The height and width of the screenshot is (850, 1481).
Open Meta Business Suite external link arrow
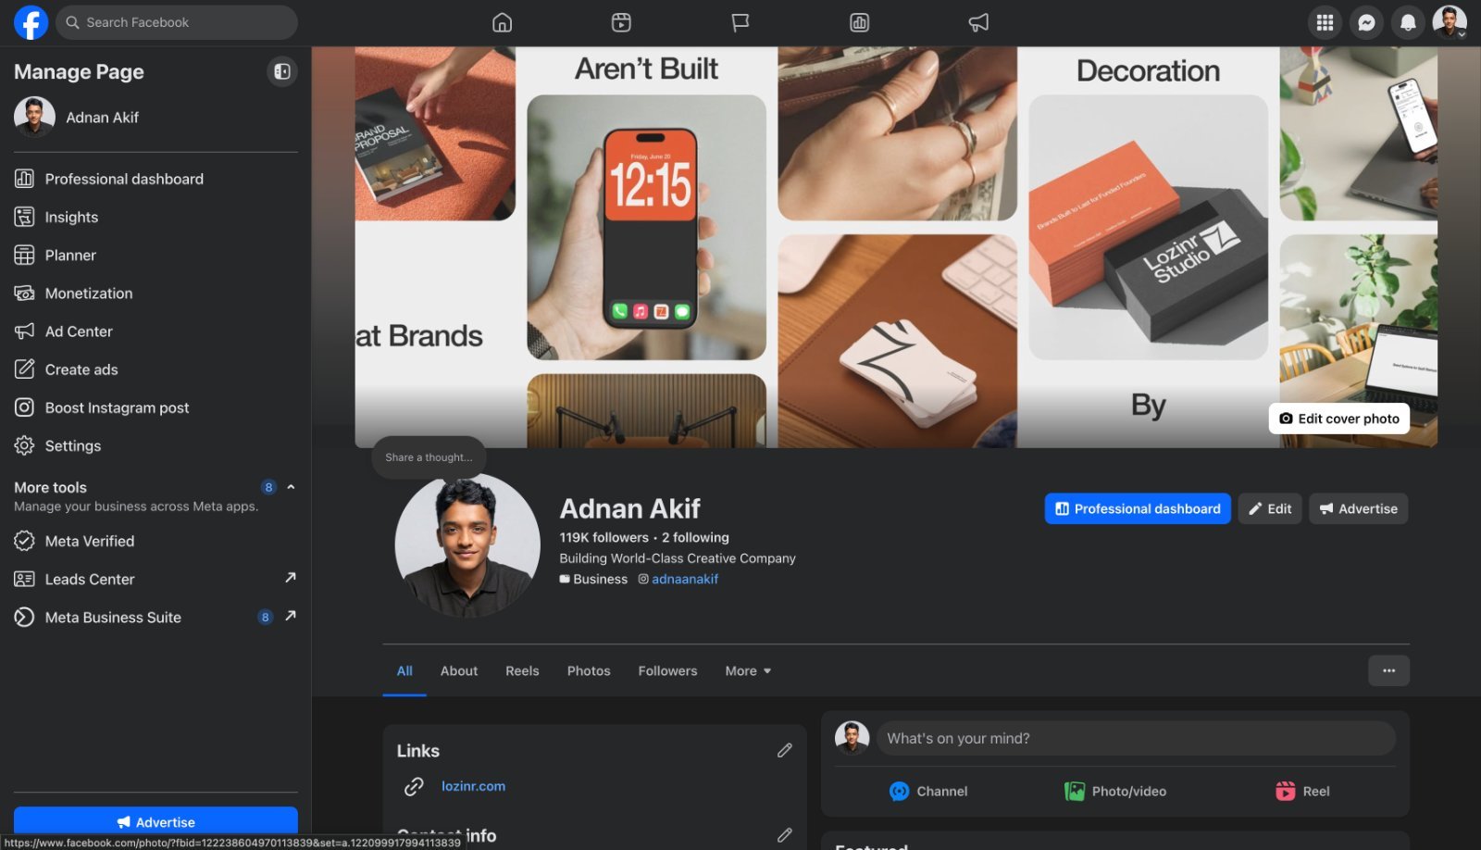[291, 616]
